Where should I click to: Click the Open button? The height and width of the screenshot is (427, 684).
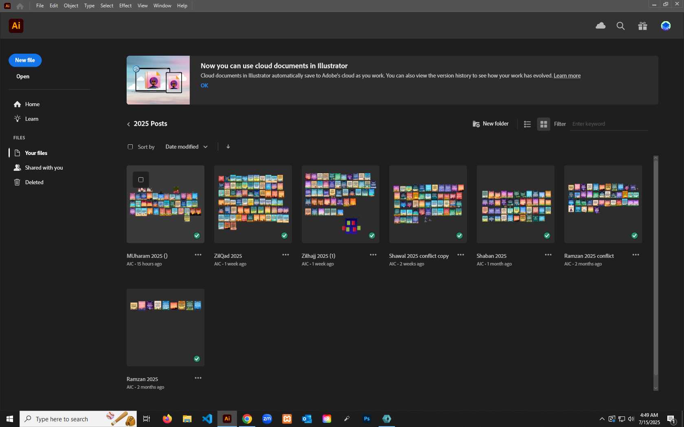[x=23, y=76]
